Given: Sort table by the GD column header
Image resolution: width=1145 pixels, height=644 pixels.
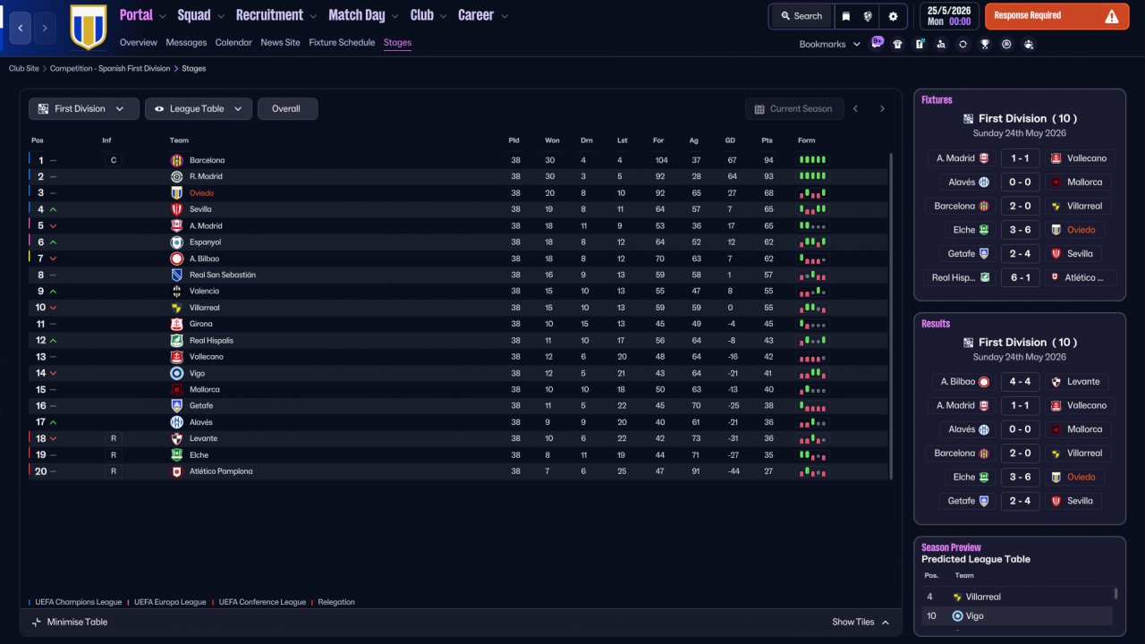Looking at the screenshot, I should click(x=732, y=140).
